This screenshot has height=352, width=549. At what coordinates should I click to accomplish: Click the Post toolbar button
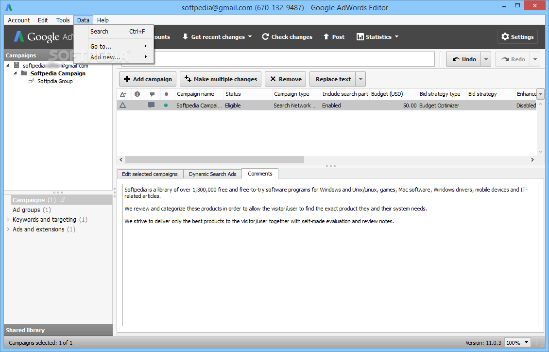click(334, 36)
